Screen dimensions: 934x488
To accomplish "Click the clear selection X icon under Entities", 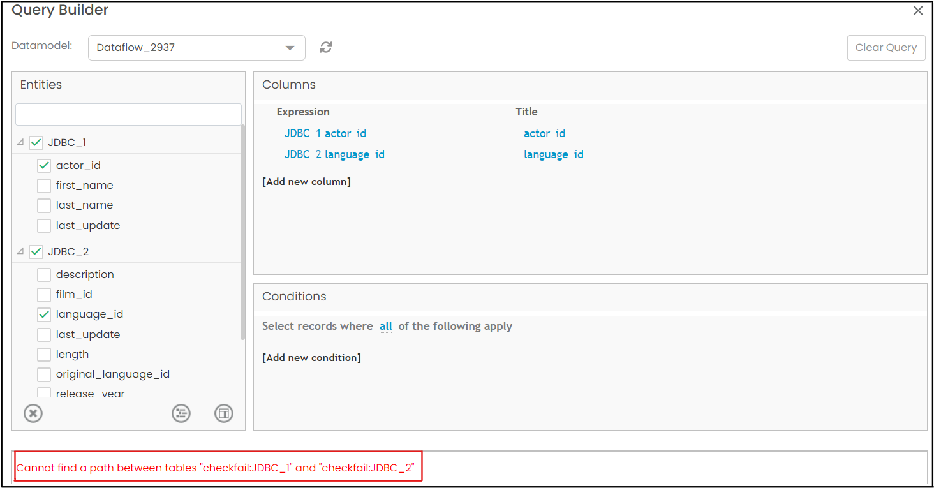I will coord(33,413).
